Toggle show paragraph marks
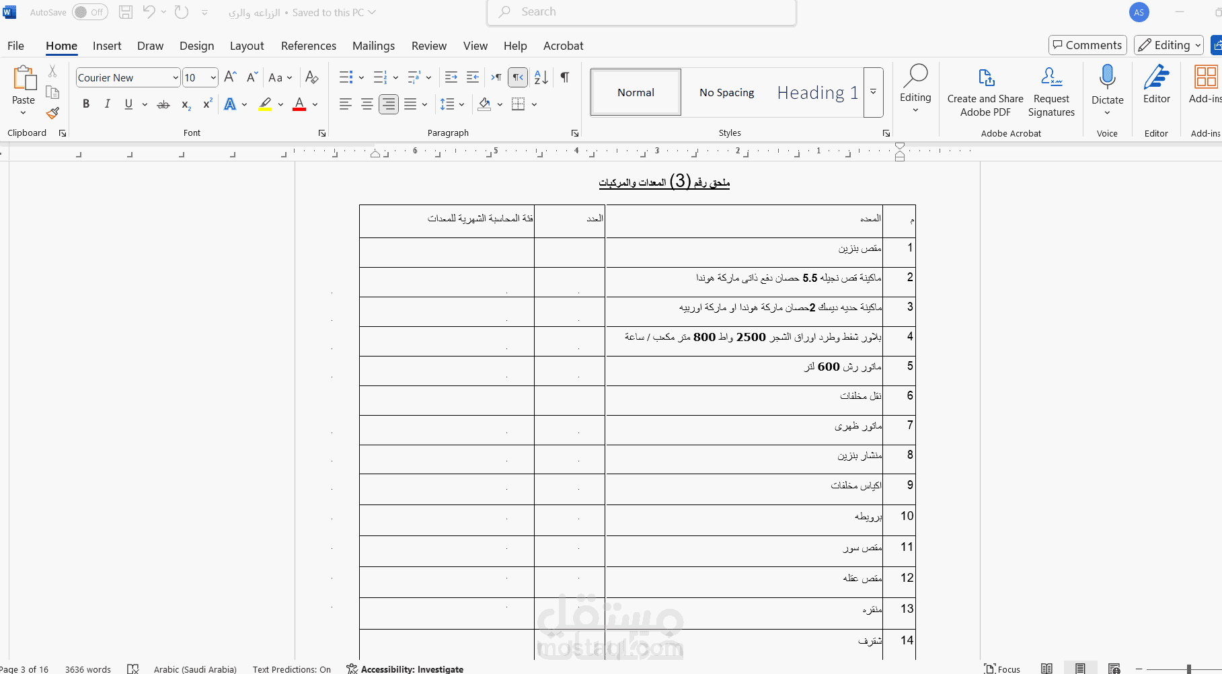1222x674 pixels. tap(565, 77)
